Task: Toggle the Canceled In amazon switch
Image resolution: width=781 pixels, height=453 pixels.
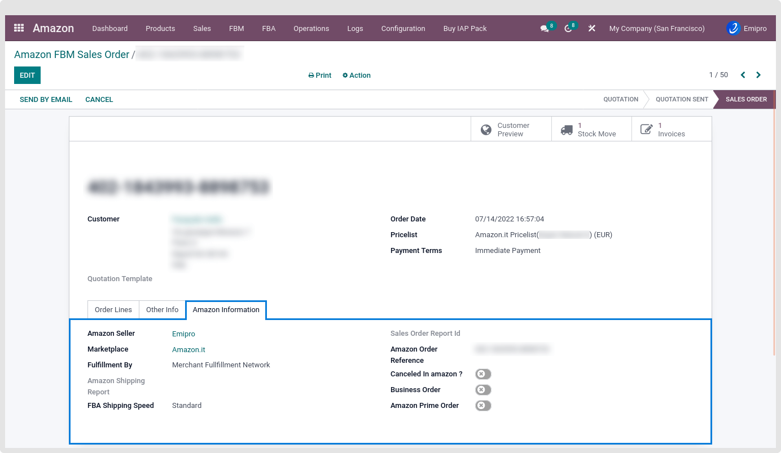Action: (483, 374)
